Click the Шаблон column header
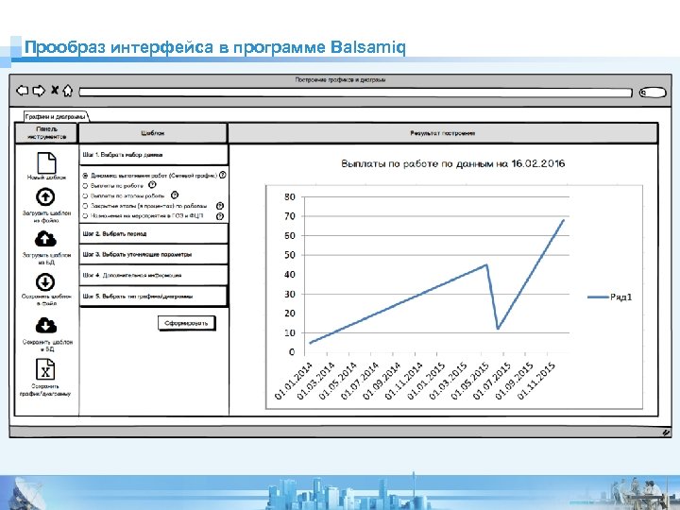Viewport: 680px width, 510px height. click(x=153, y=133)
